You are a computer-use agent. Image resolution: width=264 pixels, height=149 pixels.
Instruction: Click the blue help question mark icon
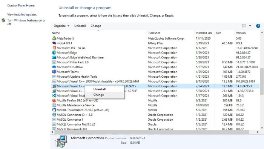point(258,26)
